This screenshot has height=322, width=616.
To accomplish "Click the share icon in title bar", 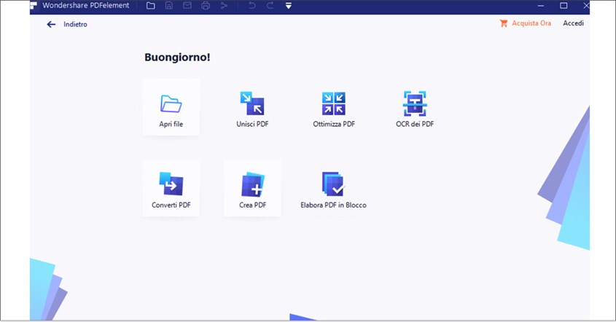I will (x=224, y=6).
